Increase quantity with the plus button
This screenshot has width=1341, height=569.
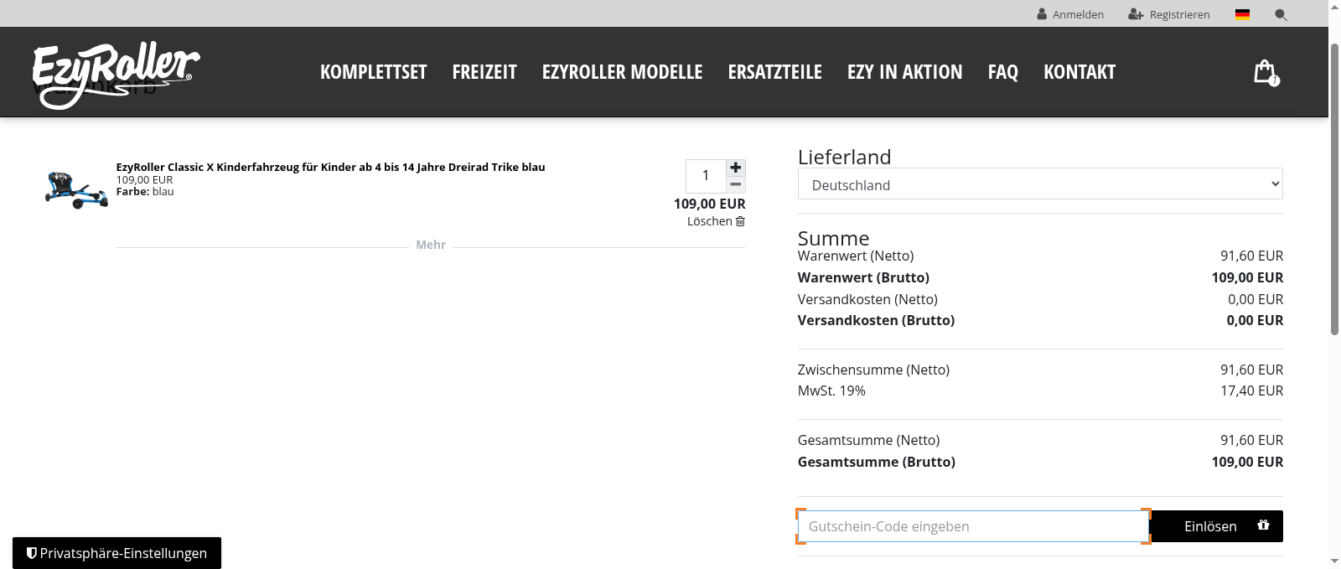tap(736, 168)
